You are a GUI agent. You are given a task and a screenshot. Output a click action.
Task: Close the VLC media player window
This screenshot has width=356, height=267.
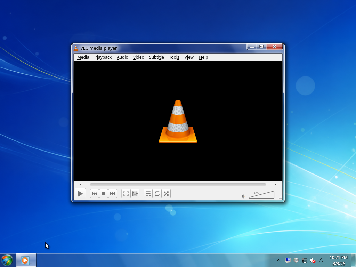(274, 47)
